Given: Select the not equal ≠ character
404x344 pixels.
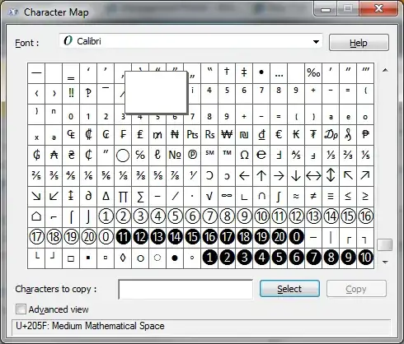Looking at the screenshot, I should (313, 197).
